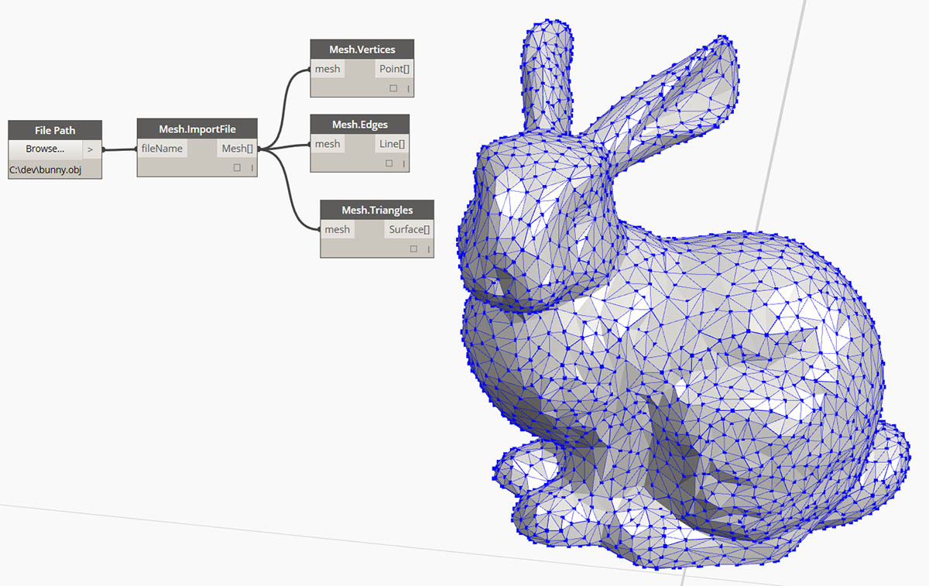Viewport: 929px width, 586px height.
Task: Toggle the preview checkbox on Mesh.Triangles
Action: (413, 248)
